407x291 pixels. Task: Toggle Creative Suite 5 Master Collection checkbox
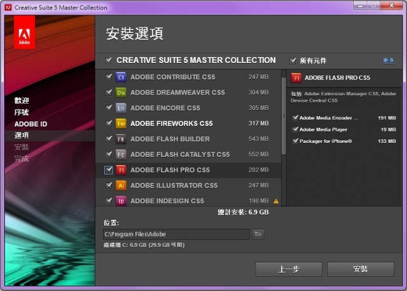click(x=109, y=61)
